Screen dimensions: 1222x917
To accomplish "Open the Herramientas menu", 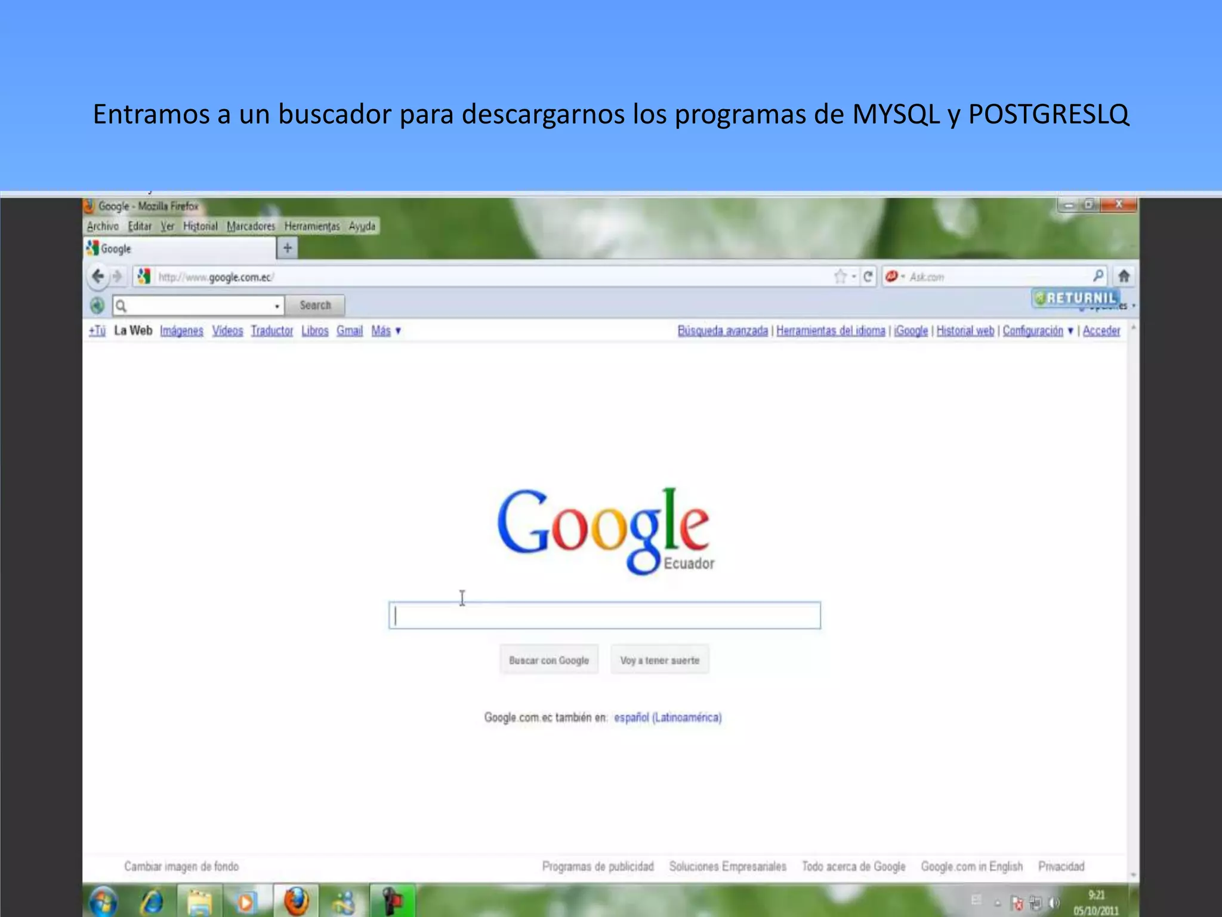I will click(x=311, y=226).
